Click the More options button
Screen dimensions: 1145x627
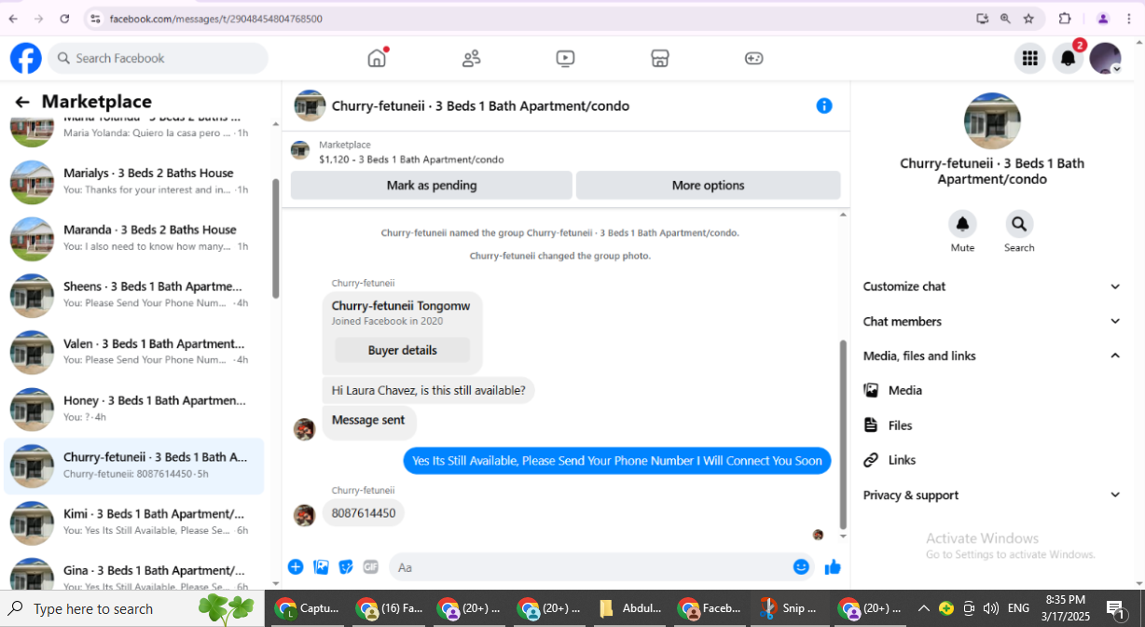pos(708,185)
